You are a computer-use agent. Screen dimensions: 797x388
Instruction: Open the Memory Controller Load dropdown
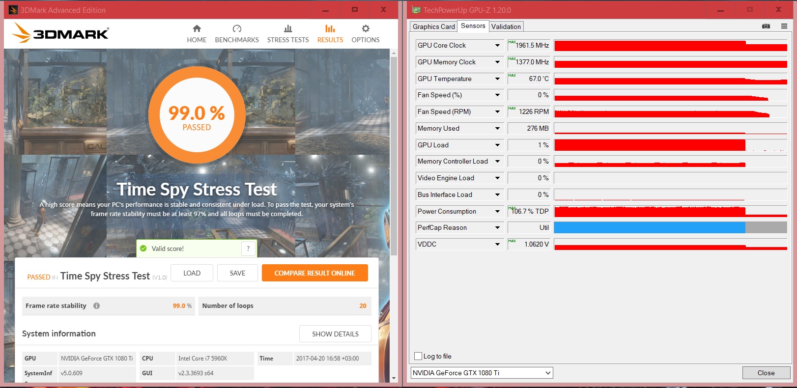click(497, 161)
